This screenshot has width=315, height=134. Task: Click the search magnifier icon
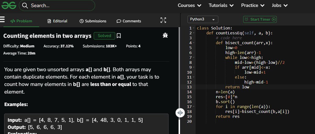coord(25,5)
